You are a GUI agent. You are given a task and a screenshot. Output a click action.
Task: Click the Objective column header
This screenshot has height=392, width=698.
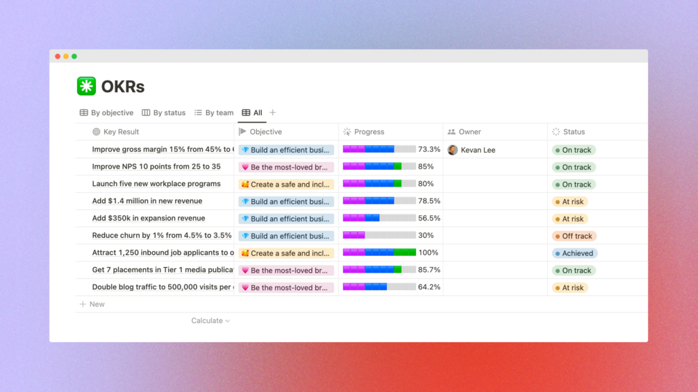pos(260,132)
